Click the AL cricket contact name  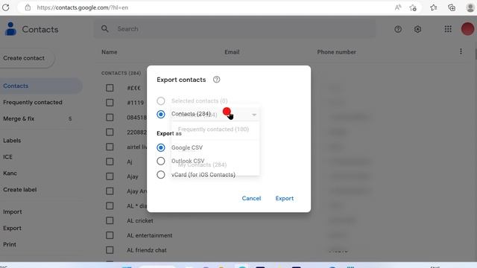(140, 220)
